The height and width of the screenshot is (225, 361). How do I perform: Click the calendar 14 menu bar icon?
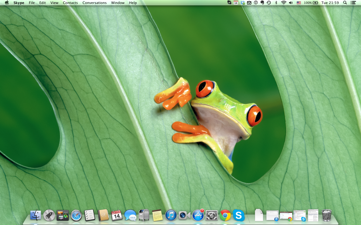point(236,3)
